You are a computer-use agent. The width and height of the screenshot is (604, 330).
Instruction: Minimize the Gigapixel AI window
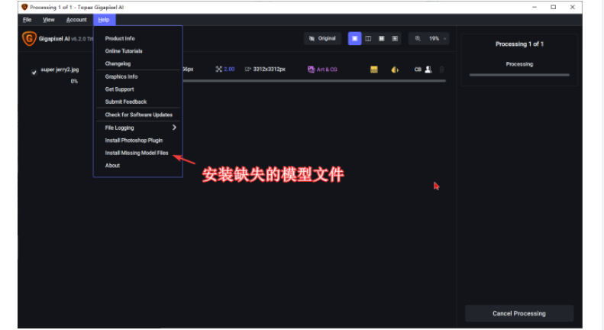tap(535, 7)
